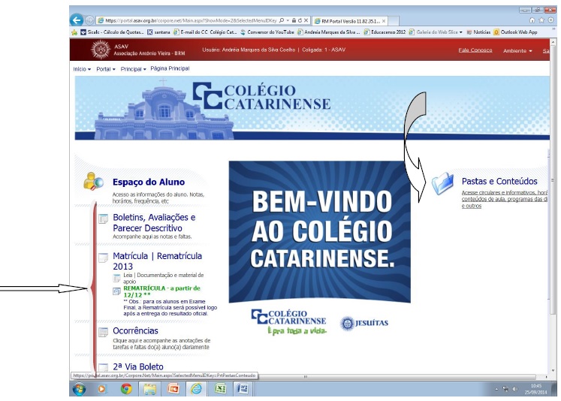Image resolution: width=561 pixels, height=401 pixels.
Task: Open the Educacenso 2012 bookmark
Action: tap(385, 32)
